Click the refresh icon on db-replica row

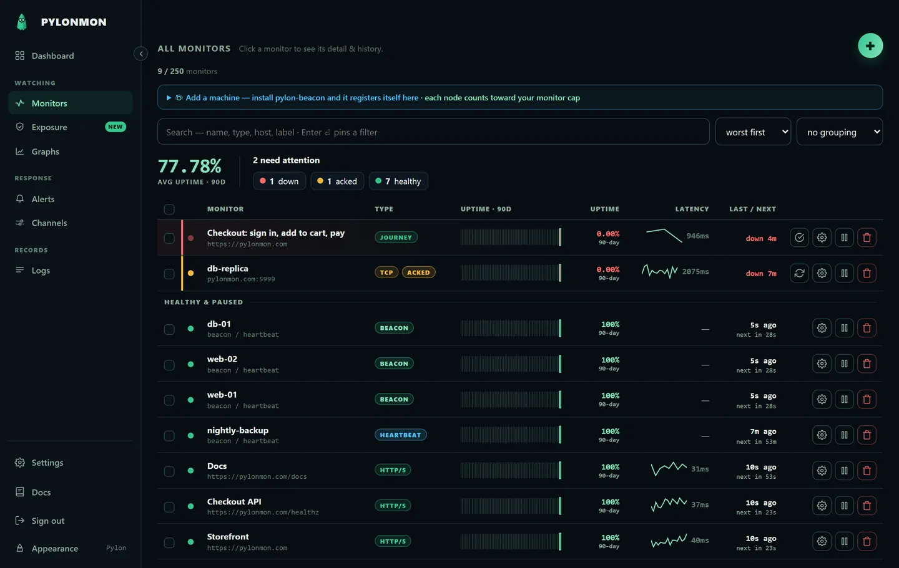799,273
